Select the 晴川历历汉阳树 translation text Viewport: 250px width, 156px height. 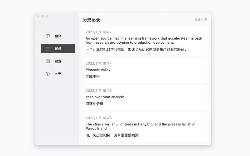112,135
